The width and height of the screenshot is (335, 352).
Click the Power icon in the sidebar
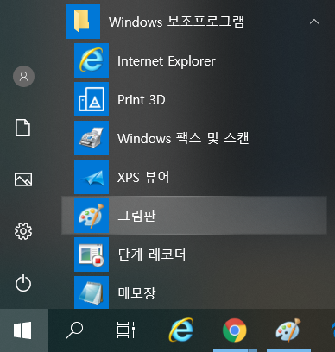(x=23, y=283)
